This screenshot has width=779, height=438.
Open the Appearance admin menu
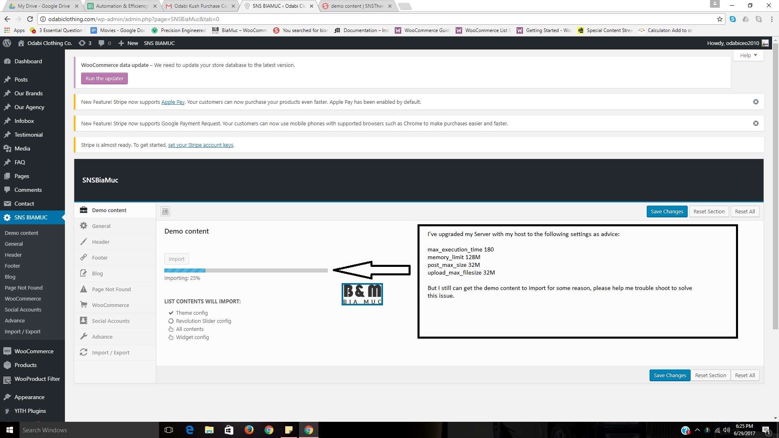(29, 397)
